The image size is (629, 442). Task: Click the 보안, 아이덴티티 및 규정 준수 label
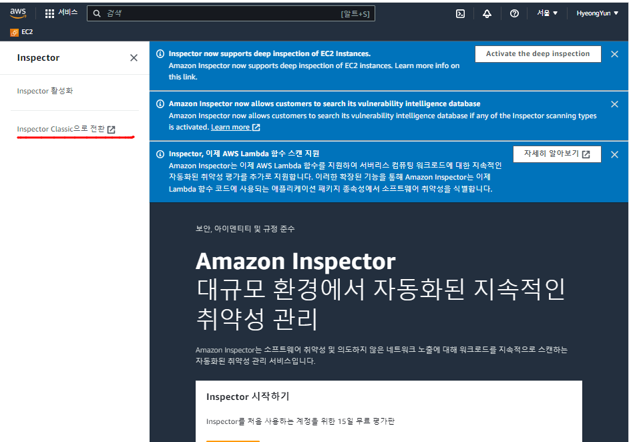pyautogui.click(x=245, y=228)
